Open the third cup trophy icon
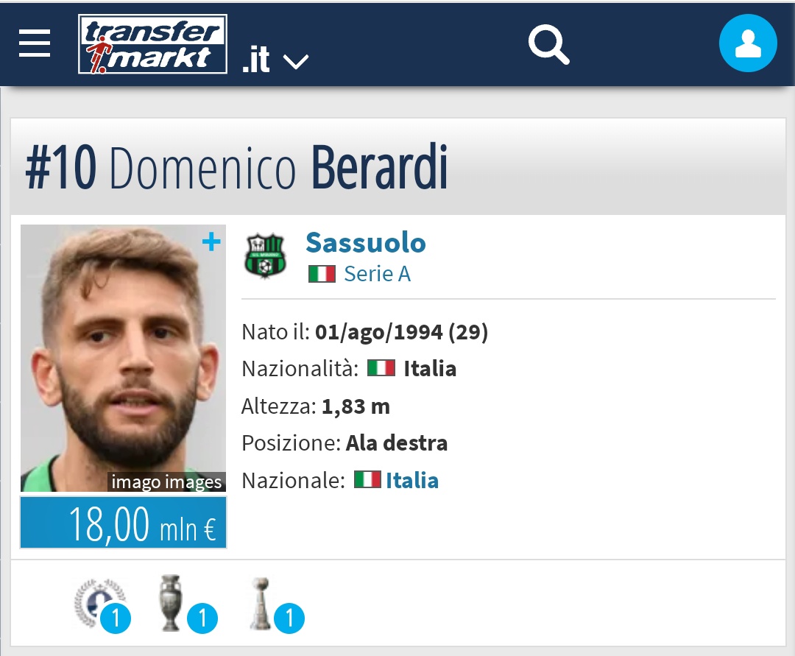Viewport: 795px width, 656px height. click(276, 604)
